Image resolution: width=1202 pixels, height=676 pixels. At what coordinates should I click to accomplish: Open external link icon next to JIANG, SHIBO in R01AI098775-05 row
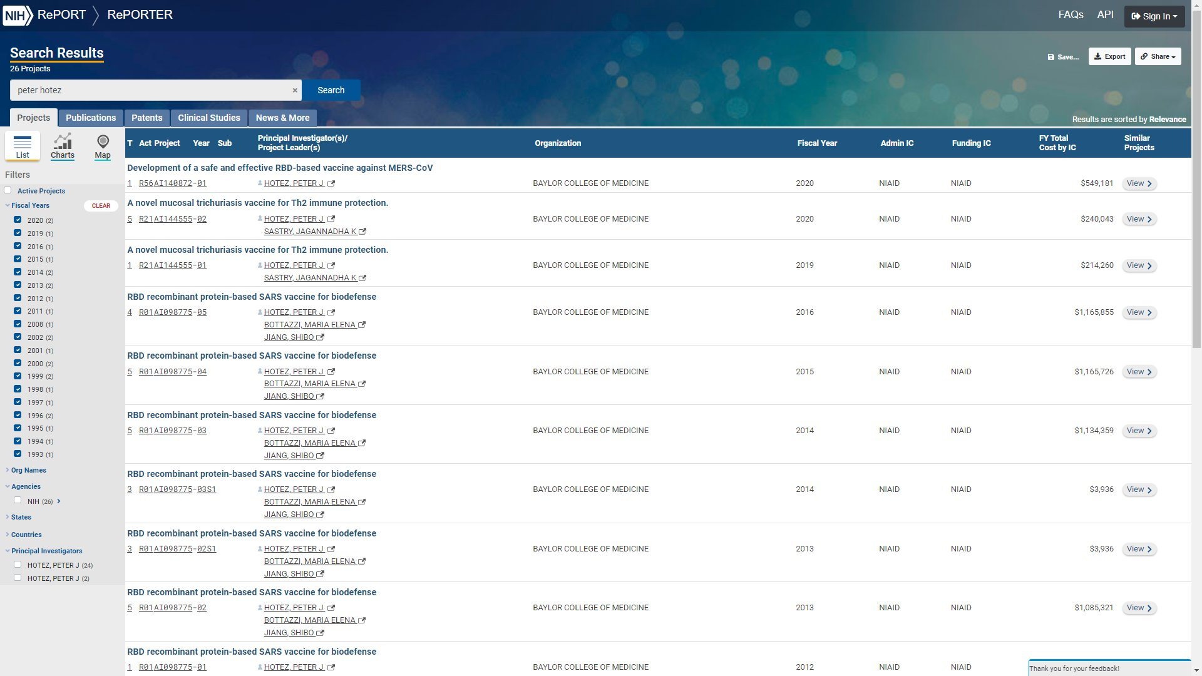tap(321, 337)
